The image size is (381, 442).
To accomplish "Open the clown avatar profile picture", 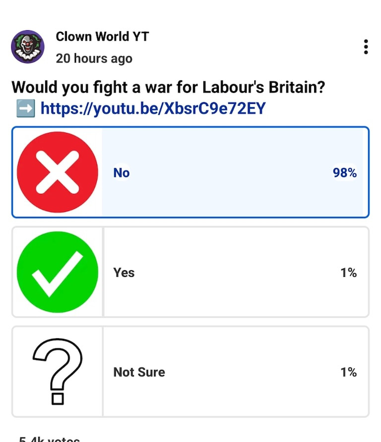I will click(x=28, y=47).
